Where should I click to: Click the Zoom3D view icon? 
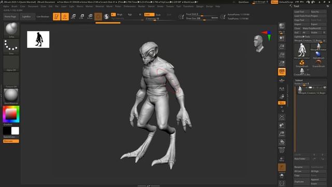(282, 134)
